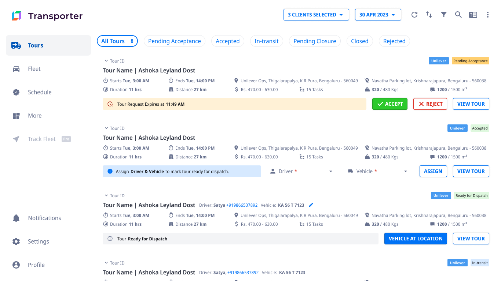
Task: Click the rupee price icon on the Pending Acceptance tour
Action: [x=236, y=90]
